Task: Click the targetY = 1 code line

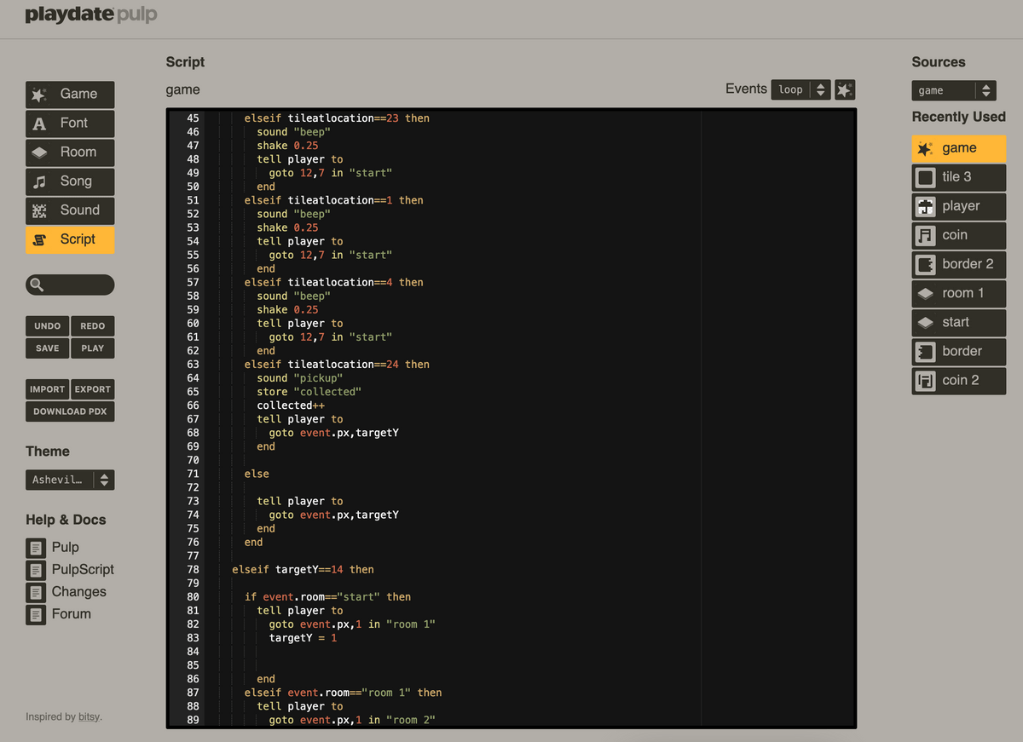Action: point(303,638)
